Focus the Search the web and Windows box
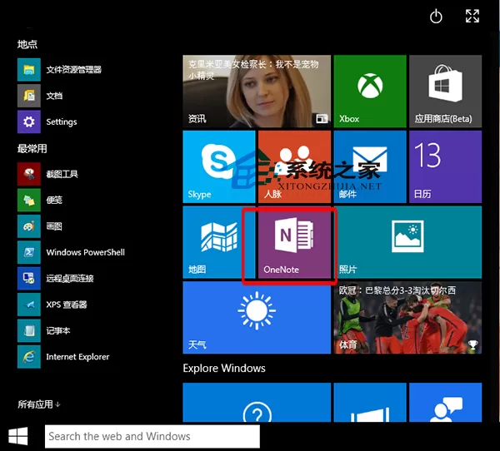This screenshot has height=451, width=500. click(152, 436)
